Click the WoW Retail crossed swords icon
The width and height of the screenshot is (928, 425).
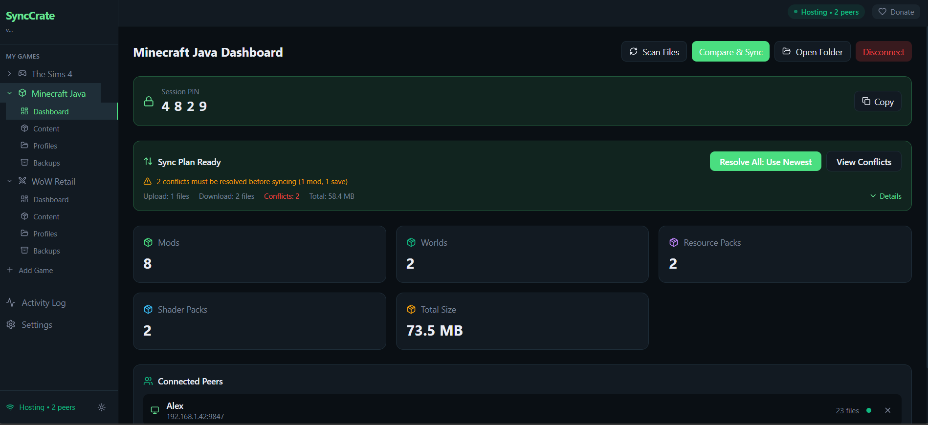pos(22,181)
